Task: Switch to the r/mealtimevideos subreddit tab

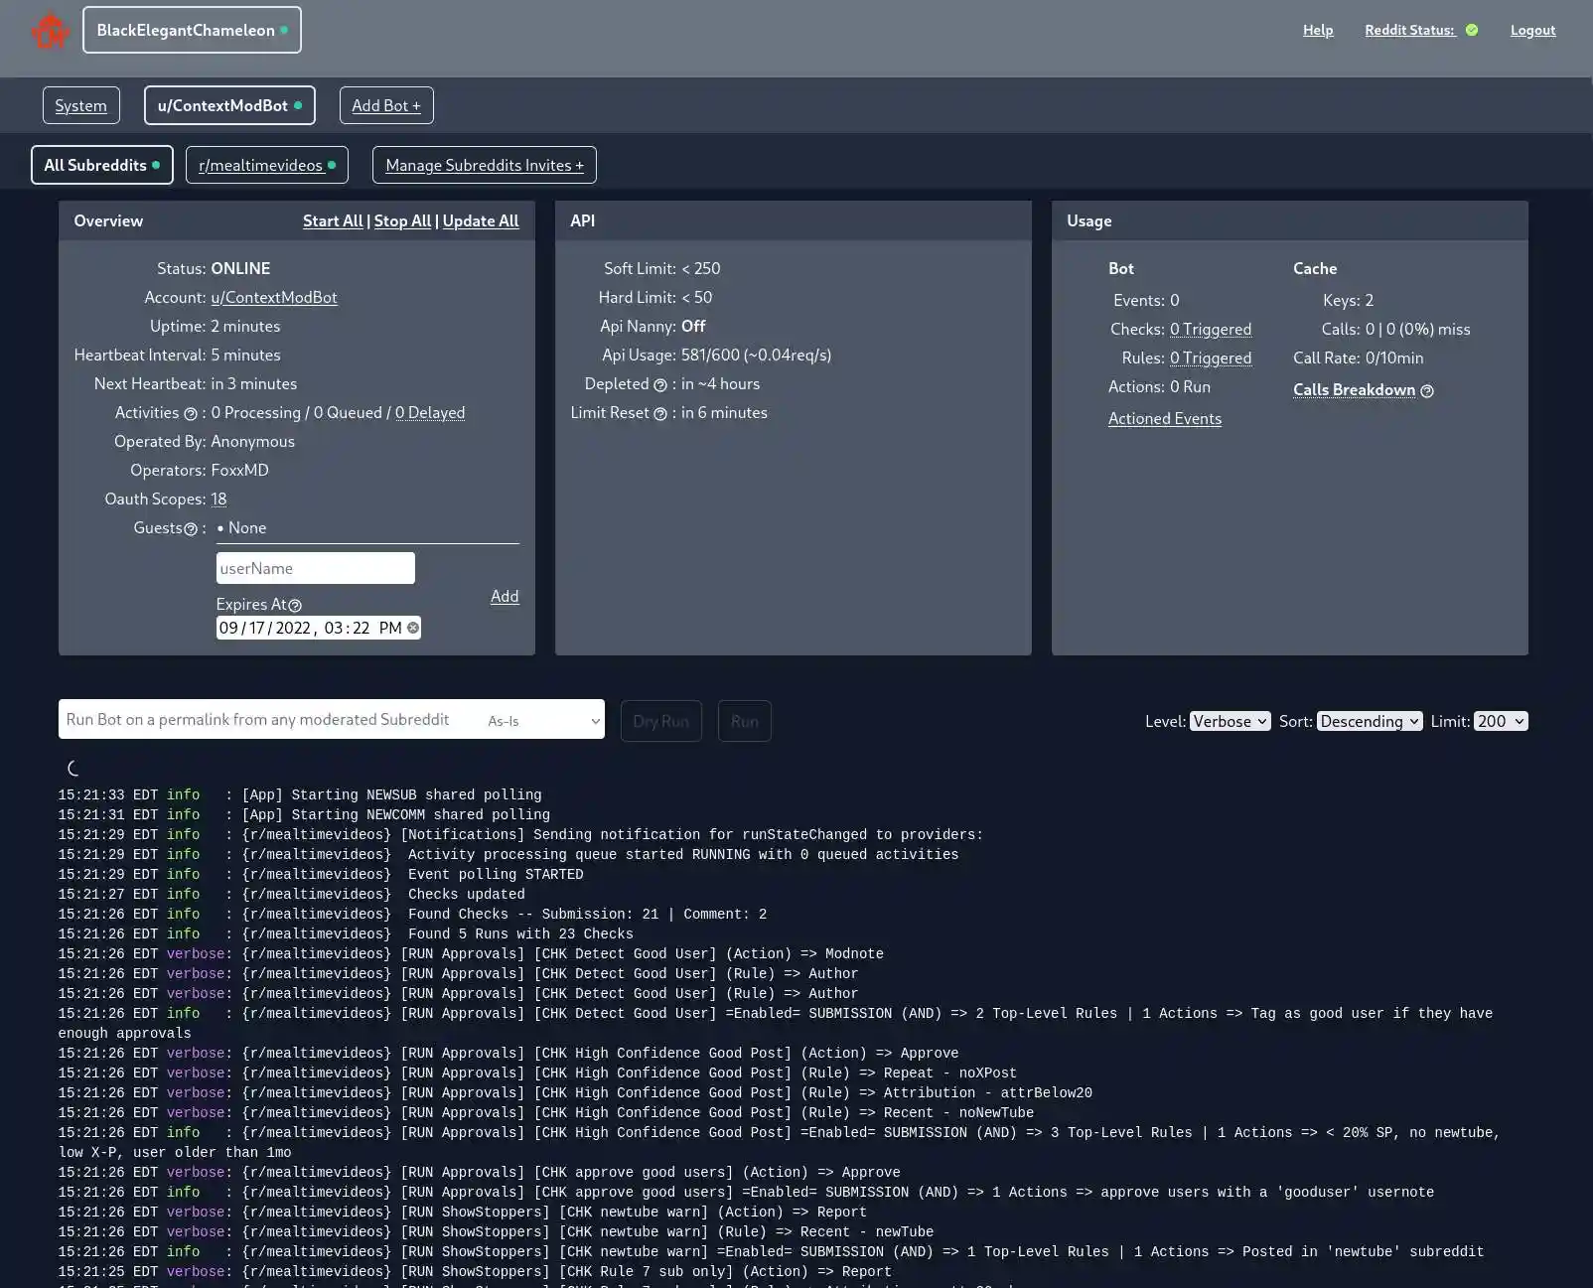Action: point(261,165)
